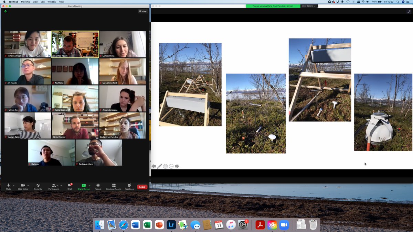Select Katja Kozjek video tile
The image size is (413, 232).
click(75, 99)
